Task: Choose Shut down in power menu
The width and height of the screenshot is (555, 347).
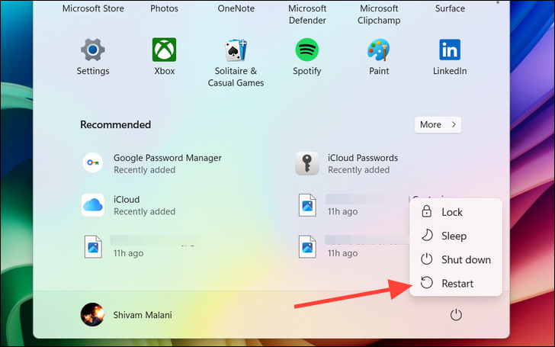Action: point(456,259)
